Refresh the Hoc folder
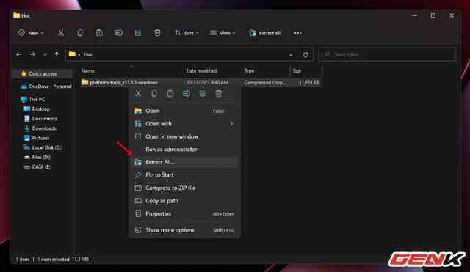470x272 pixels. pos(305,55)
